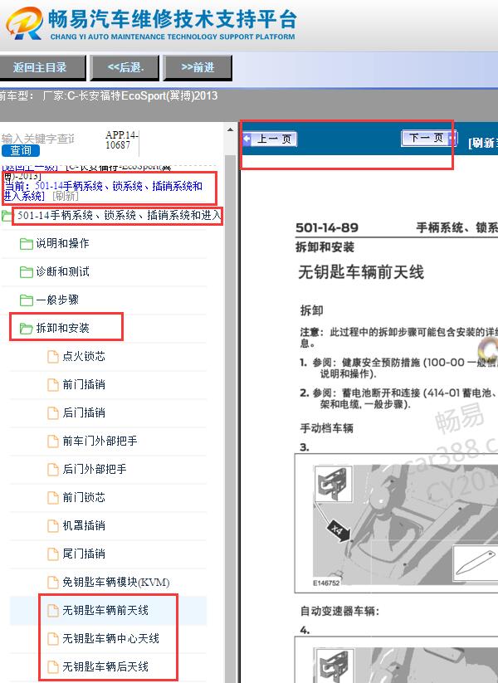Focus the 输入关键字查询 search field
Viewport: 498px width, 683px height.
coord(37,139)
